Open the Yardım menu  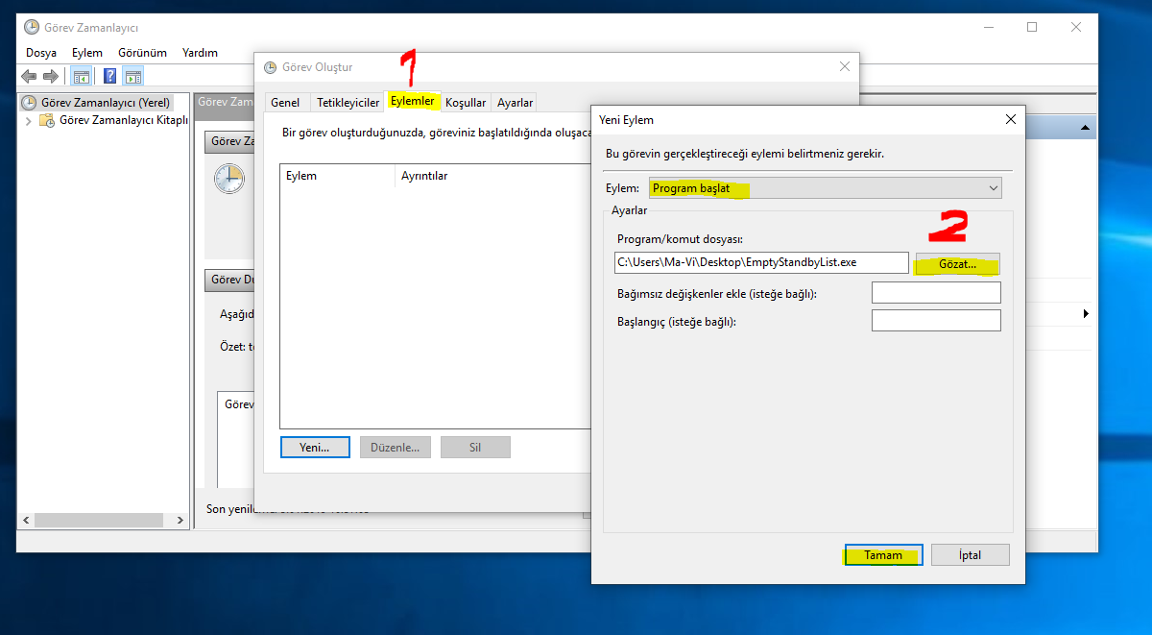tap(201, 53)
